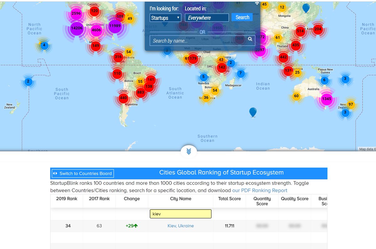Click the blue pin in northeast Asia

(306, 8)
